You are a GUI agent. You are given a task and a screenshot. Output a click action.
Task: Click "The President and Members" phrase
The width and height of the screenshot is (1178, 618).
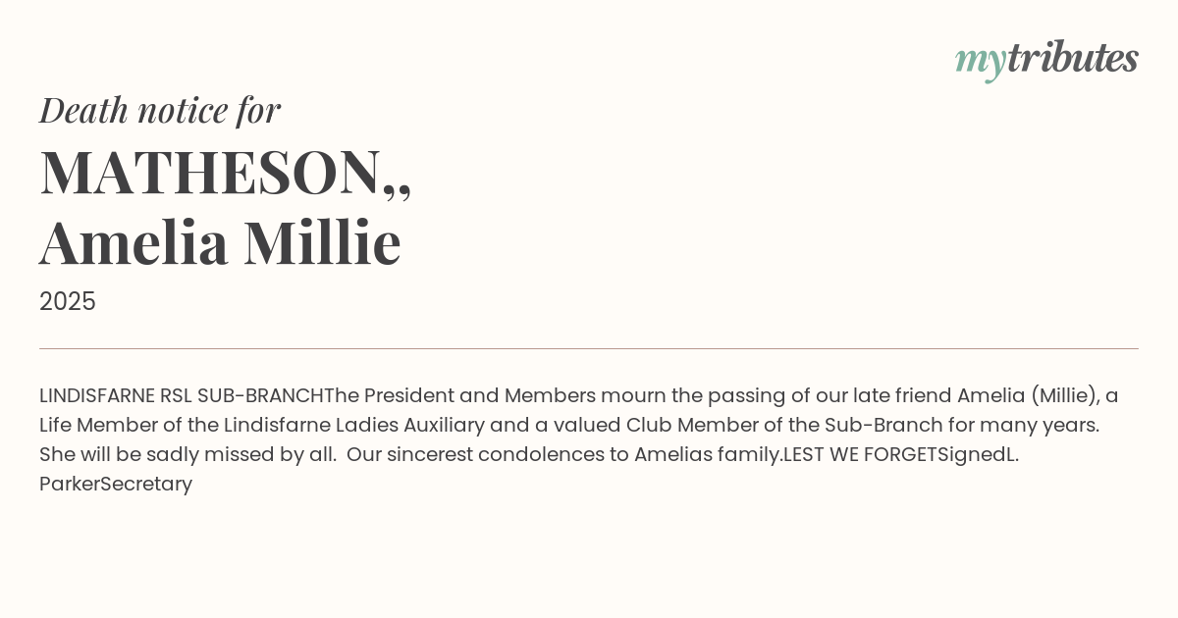(x=459, y=396)
